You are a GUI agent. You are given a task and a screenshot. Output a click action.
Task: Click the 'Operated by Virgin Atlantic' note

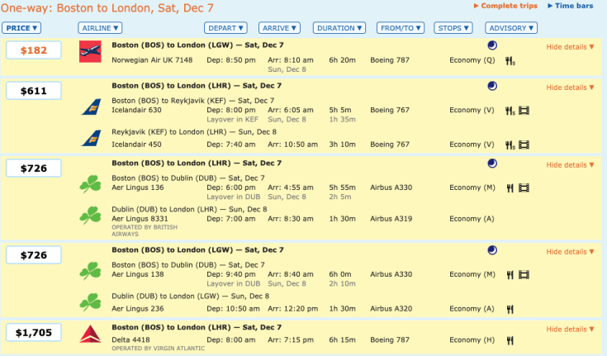159,349
